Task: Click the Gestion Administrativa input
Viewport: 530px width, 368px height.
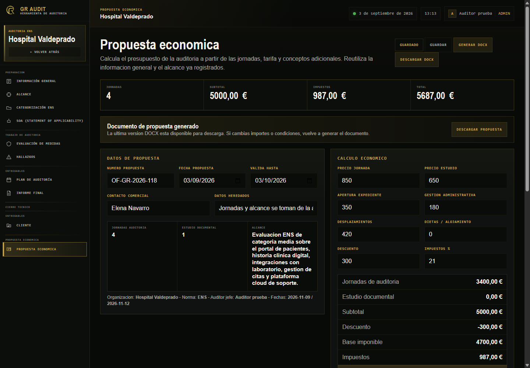Action: (x=466, y=208)
